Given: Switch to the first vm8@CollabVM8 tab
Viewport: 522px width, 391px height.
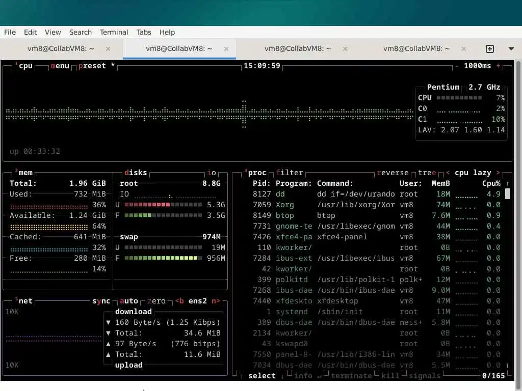Looking at the screenshot, I should click(x=61, y=49).
